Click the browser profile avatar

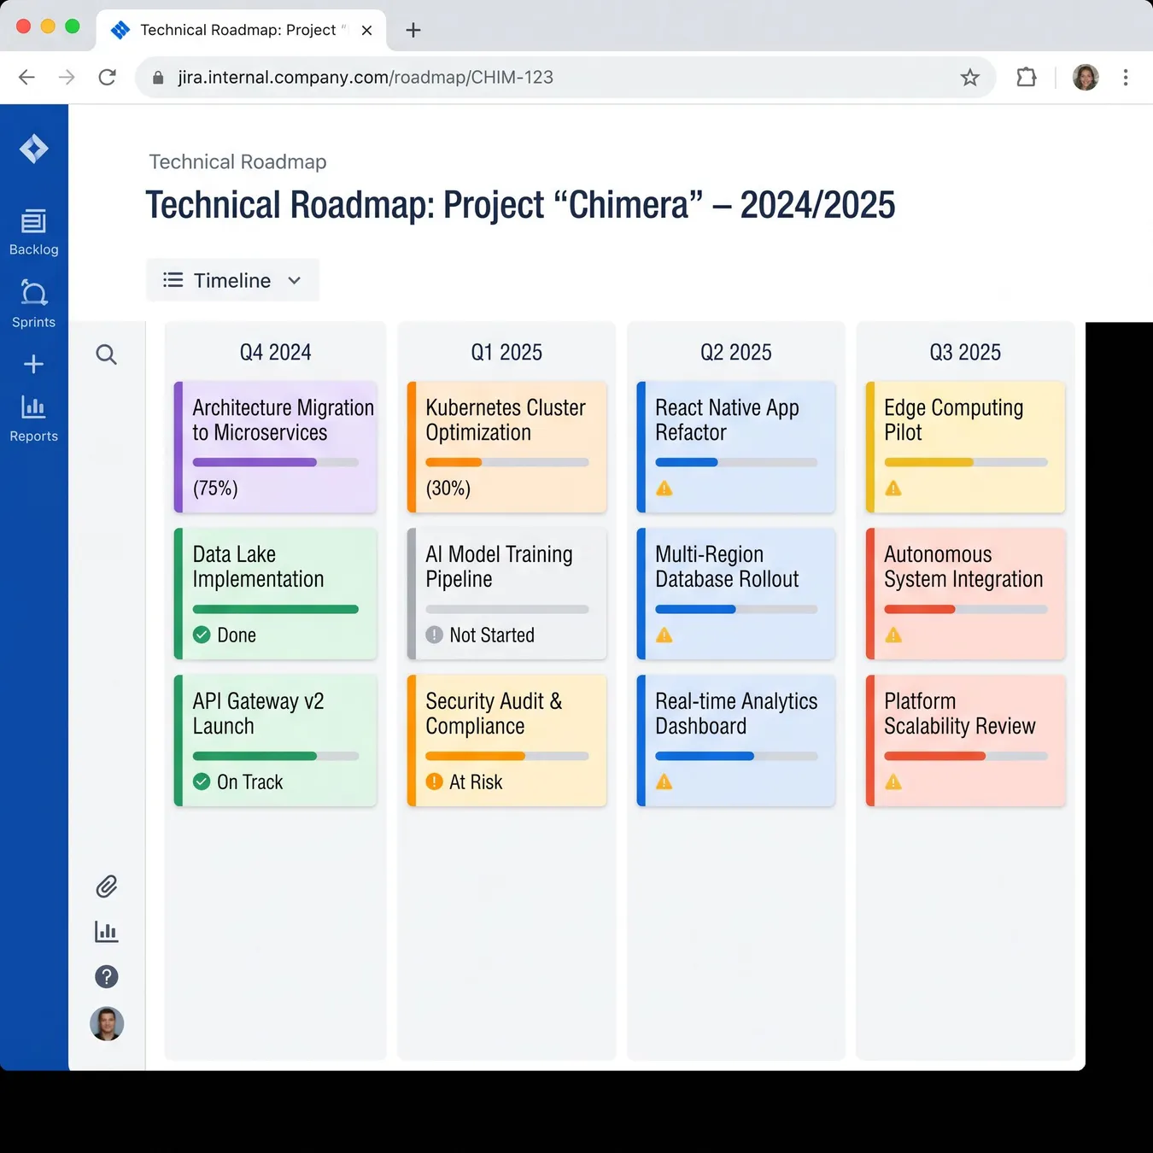[1086, 78]
